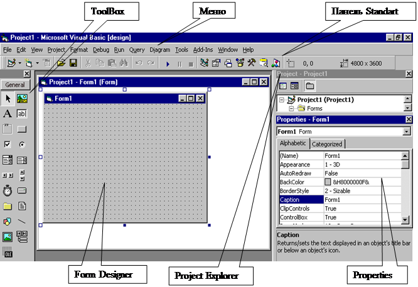
Task: Select the DriveListBox control tool
Action: coord(22,190)
